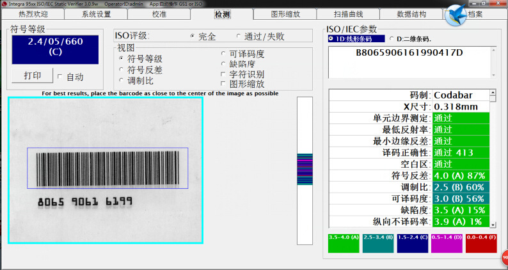Click the 最小边缘反差 result 通过
508x270 pixels.
(461, 141)
